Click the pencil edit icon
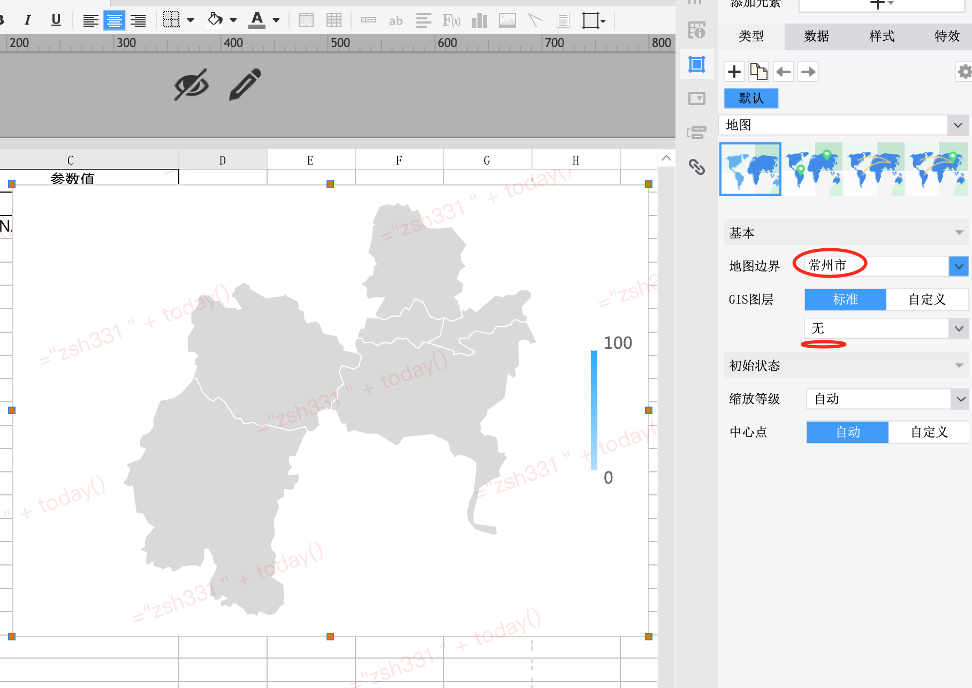The width and height of the screenshot is (972, 688). click(245, 84)
